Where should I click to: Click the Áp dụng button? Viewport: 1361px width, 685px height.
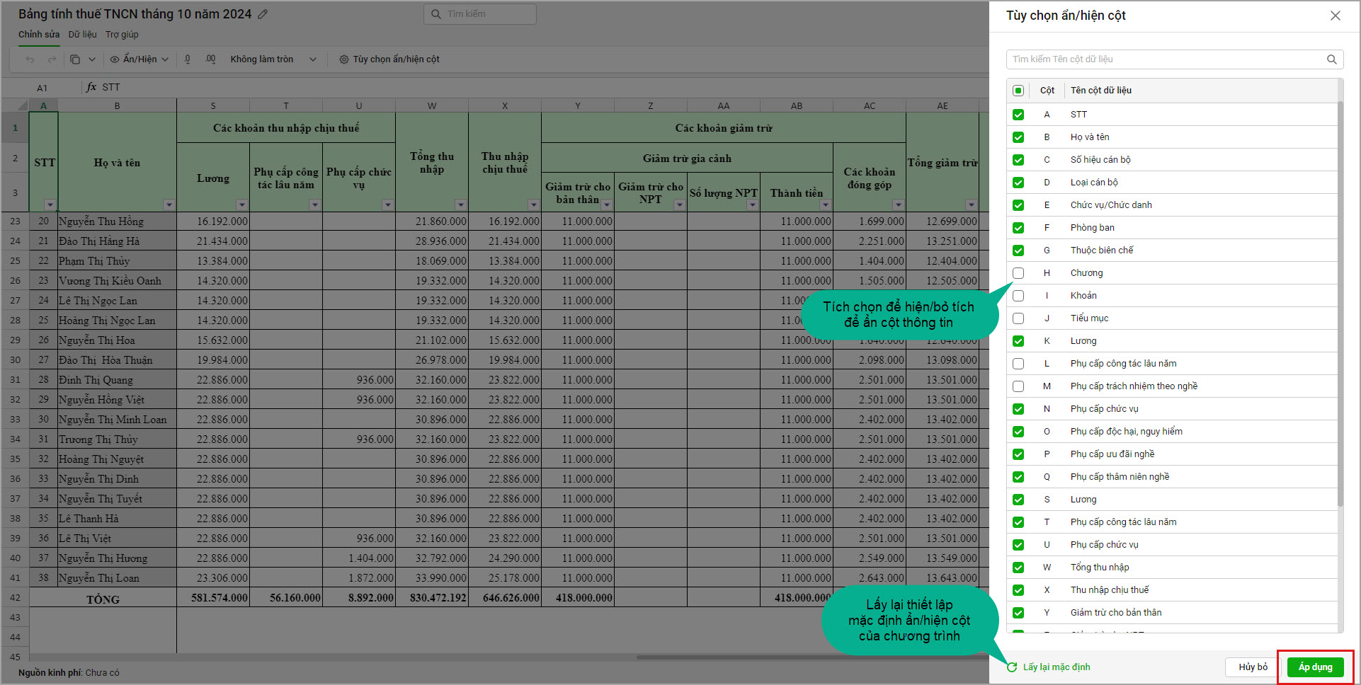coord(1315,667)
